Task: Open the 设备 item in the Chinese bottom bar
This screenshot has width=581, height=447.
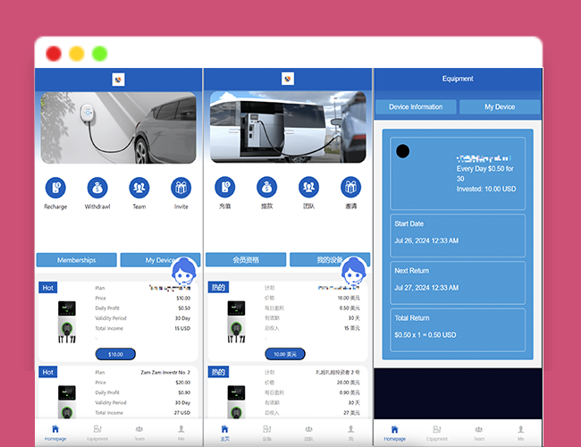Action: click(266, 433)
